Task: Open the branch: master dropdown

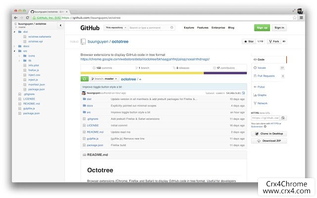Action: click(x=105, y=79)
